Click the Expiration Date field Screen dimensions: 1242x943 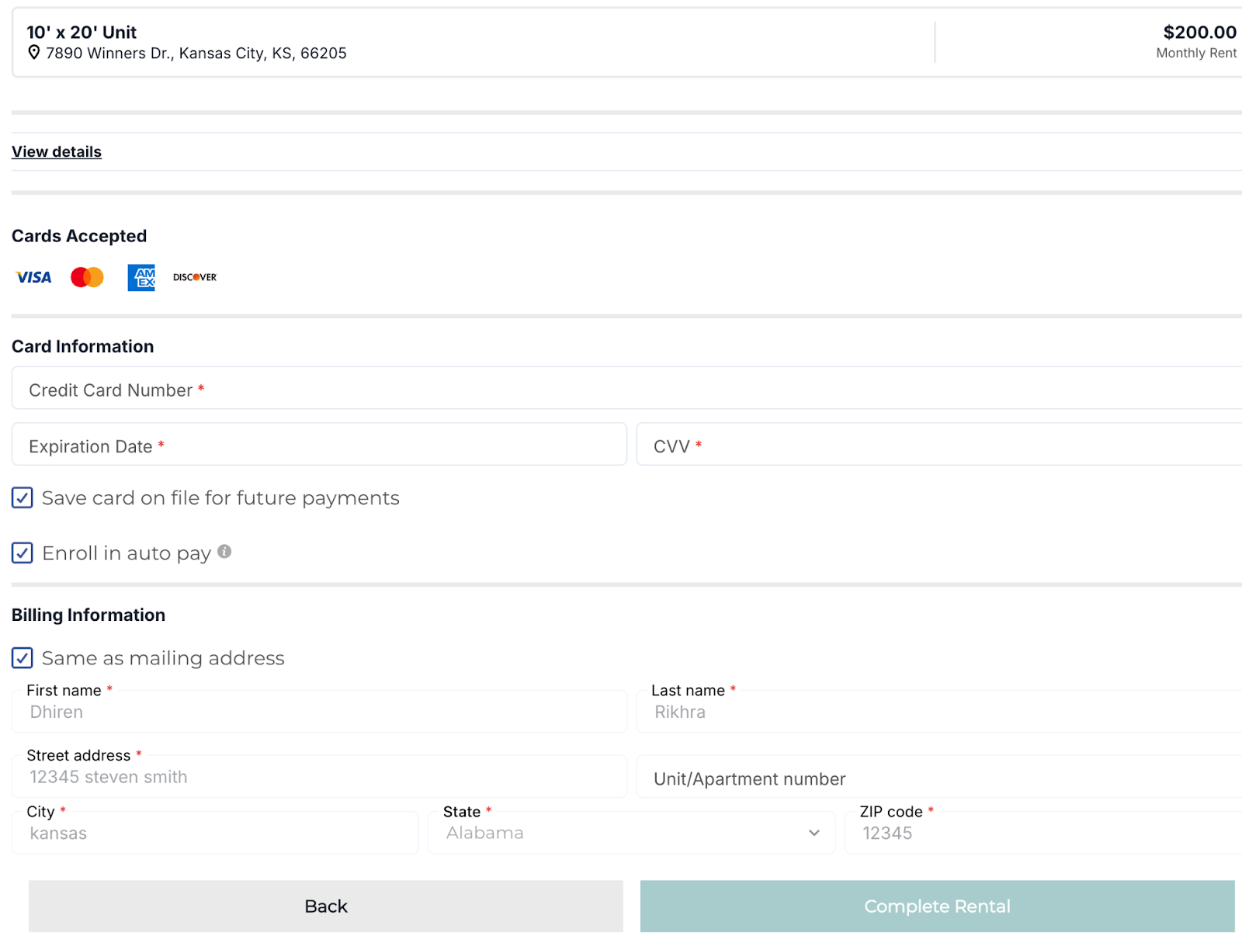[x=319, y=445]
